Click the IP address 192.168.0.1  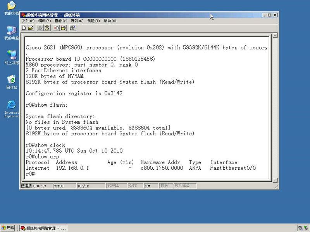(x=72, y=168)
